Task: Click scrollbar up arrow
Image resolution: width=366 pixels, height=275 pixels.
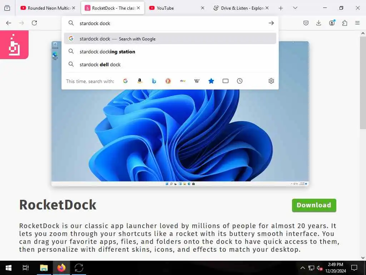Action: (363, 33)
